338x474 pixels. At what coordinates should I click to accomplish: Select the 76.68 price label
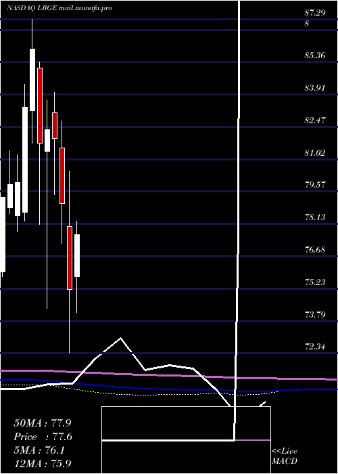click(315, 250)
